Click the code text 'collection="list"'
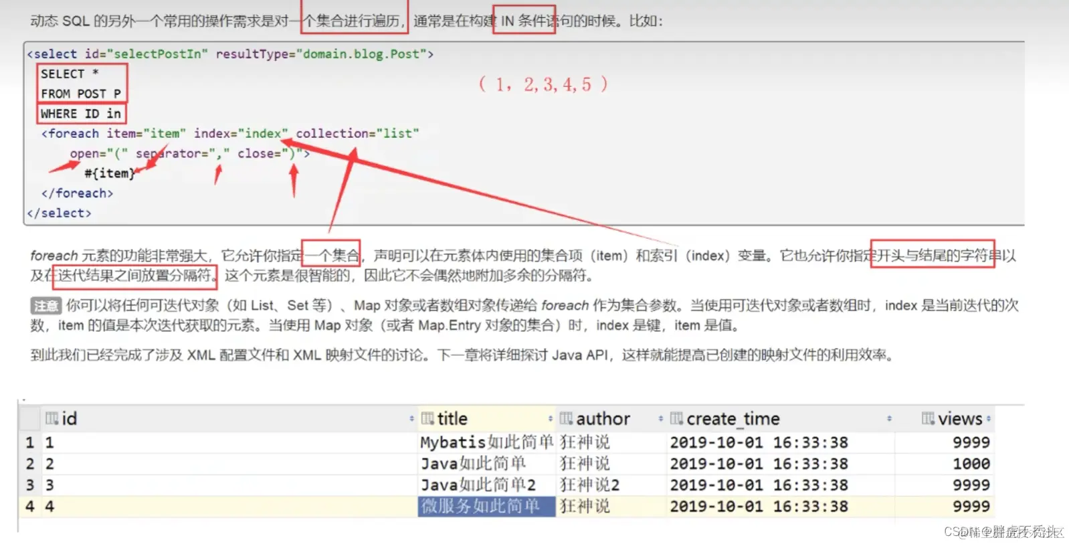1069x544 pixels. (358, 134)
